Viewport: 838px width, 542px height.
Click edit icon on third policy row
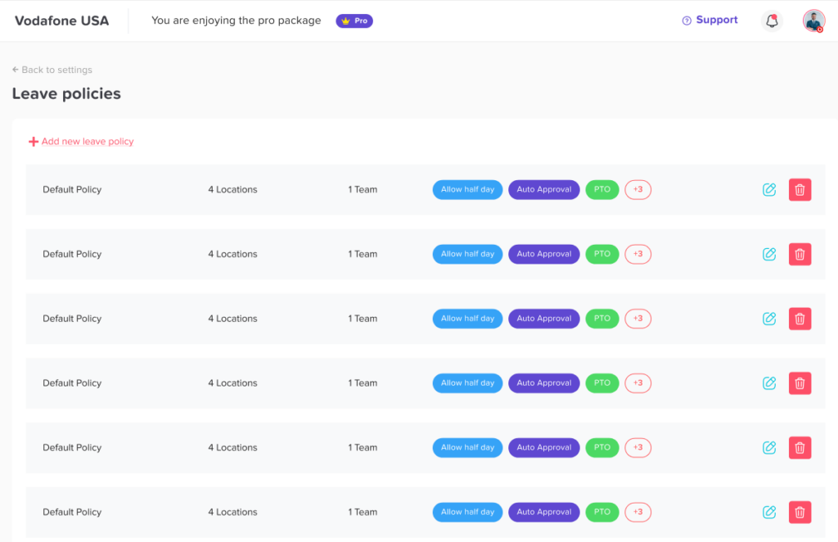[768, 318]
